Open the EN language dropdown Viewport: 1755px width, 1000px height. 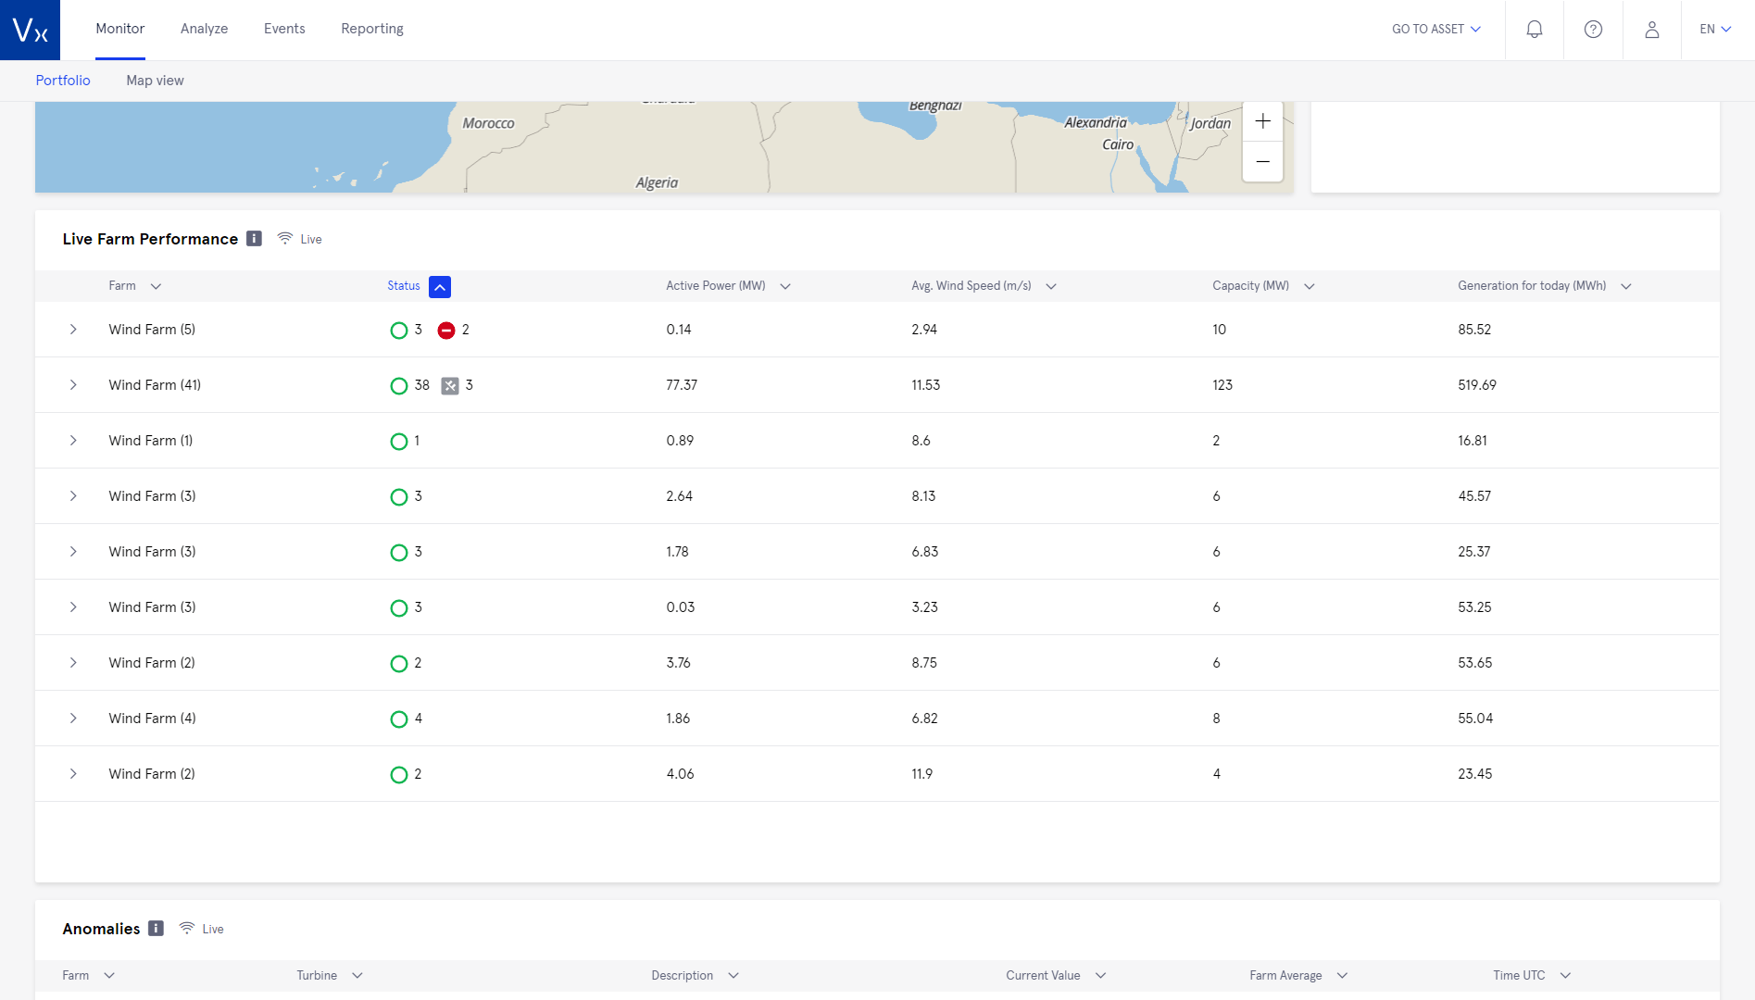[x=1715, y=30]
